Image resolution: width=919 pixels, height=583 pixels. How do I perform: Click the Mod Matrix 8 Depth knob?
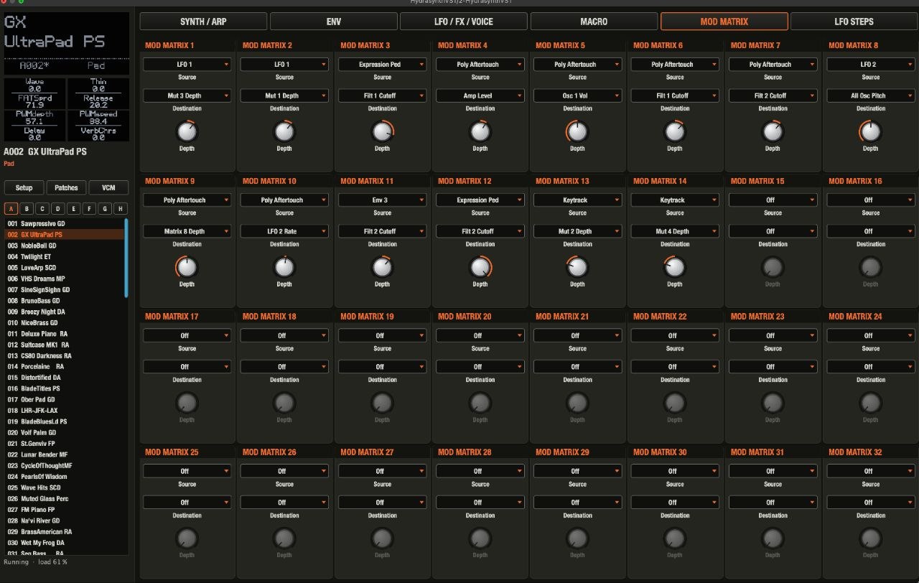tap(870, 131)
